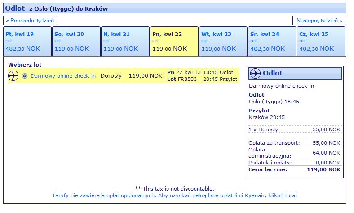This screenshot has height=213, width=354.
Task: Select the Wt, kwi 23 date tab
Action: pos(223,41)
